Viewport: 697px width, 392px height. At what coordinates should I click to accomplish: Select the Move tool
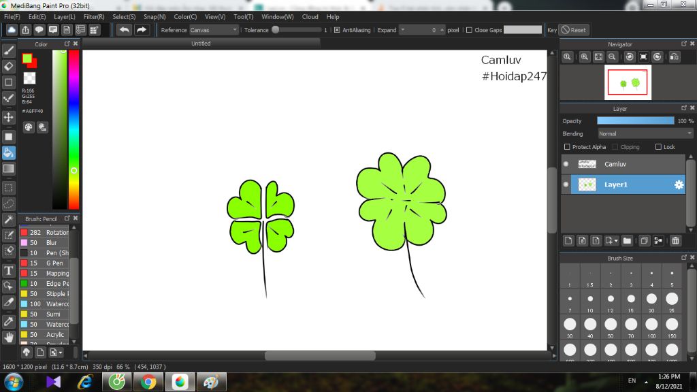(8, 117)
